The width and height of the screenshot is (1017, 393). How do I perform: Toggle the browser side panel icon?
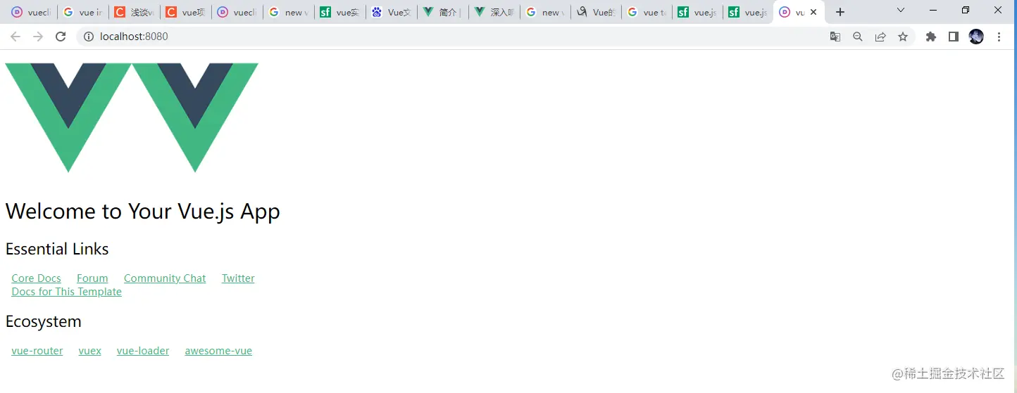point(954,37)
